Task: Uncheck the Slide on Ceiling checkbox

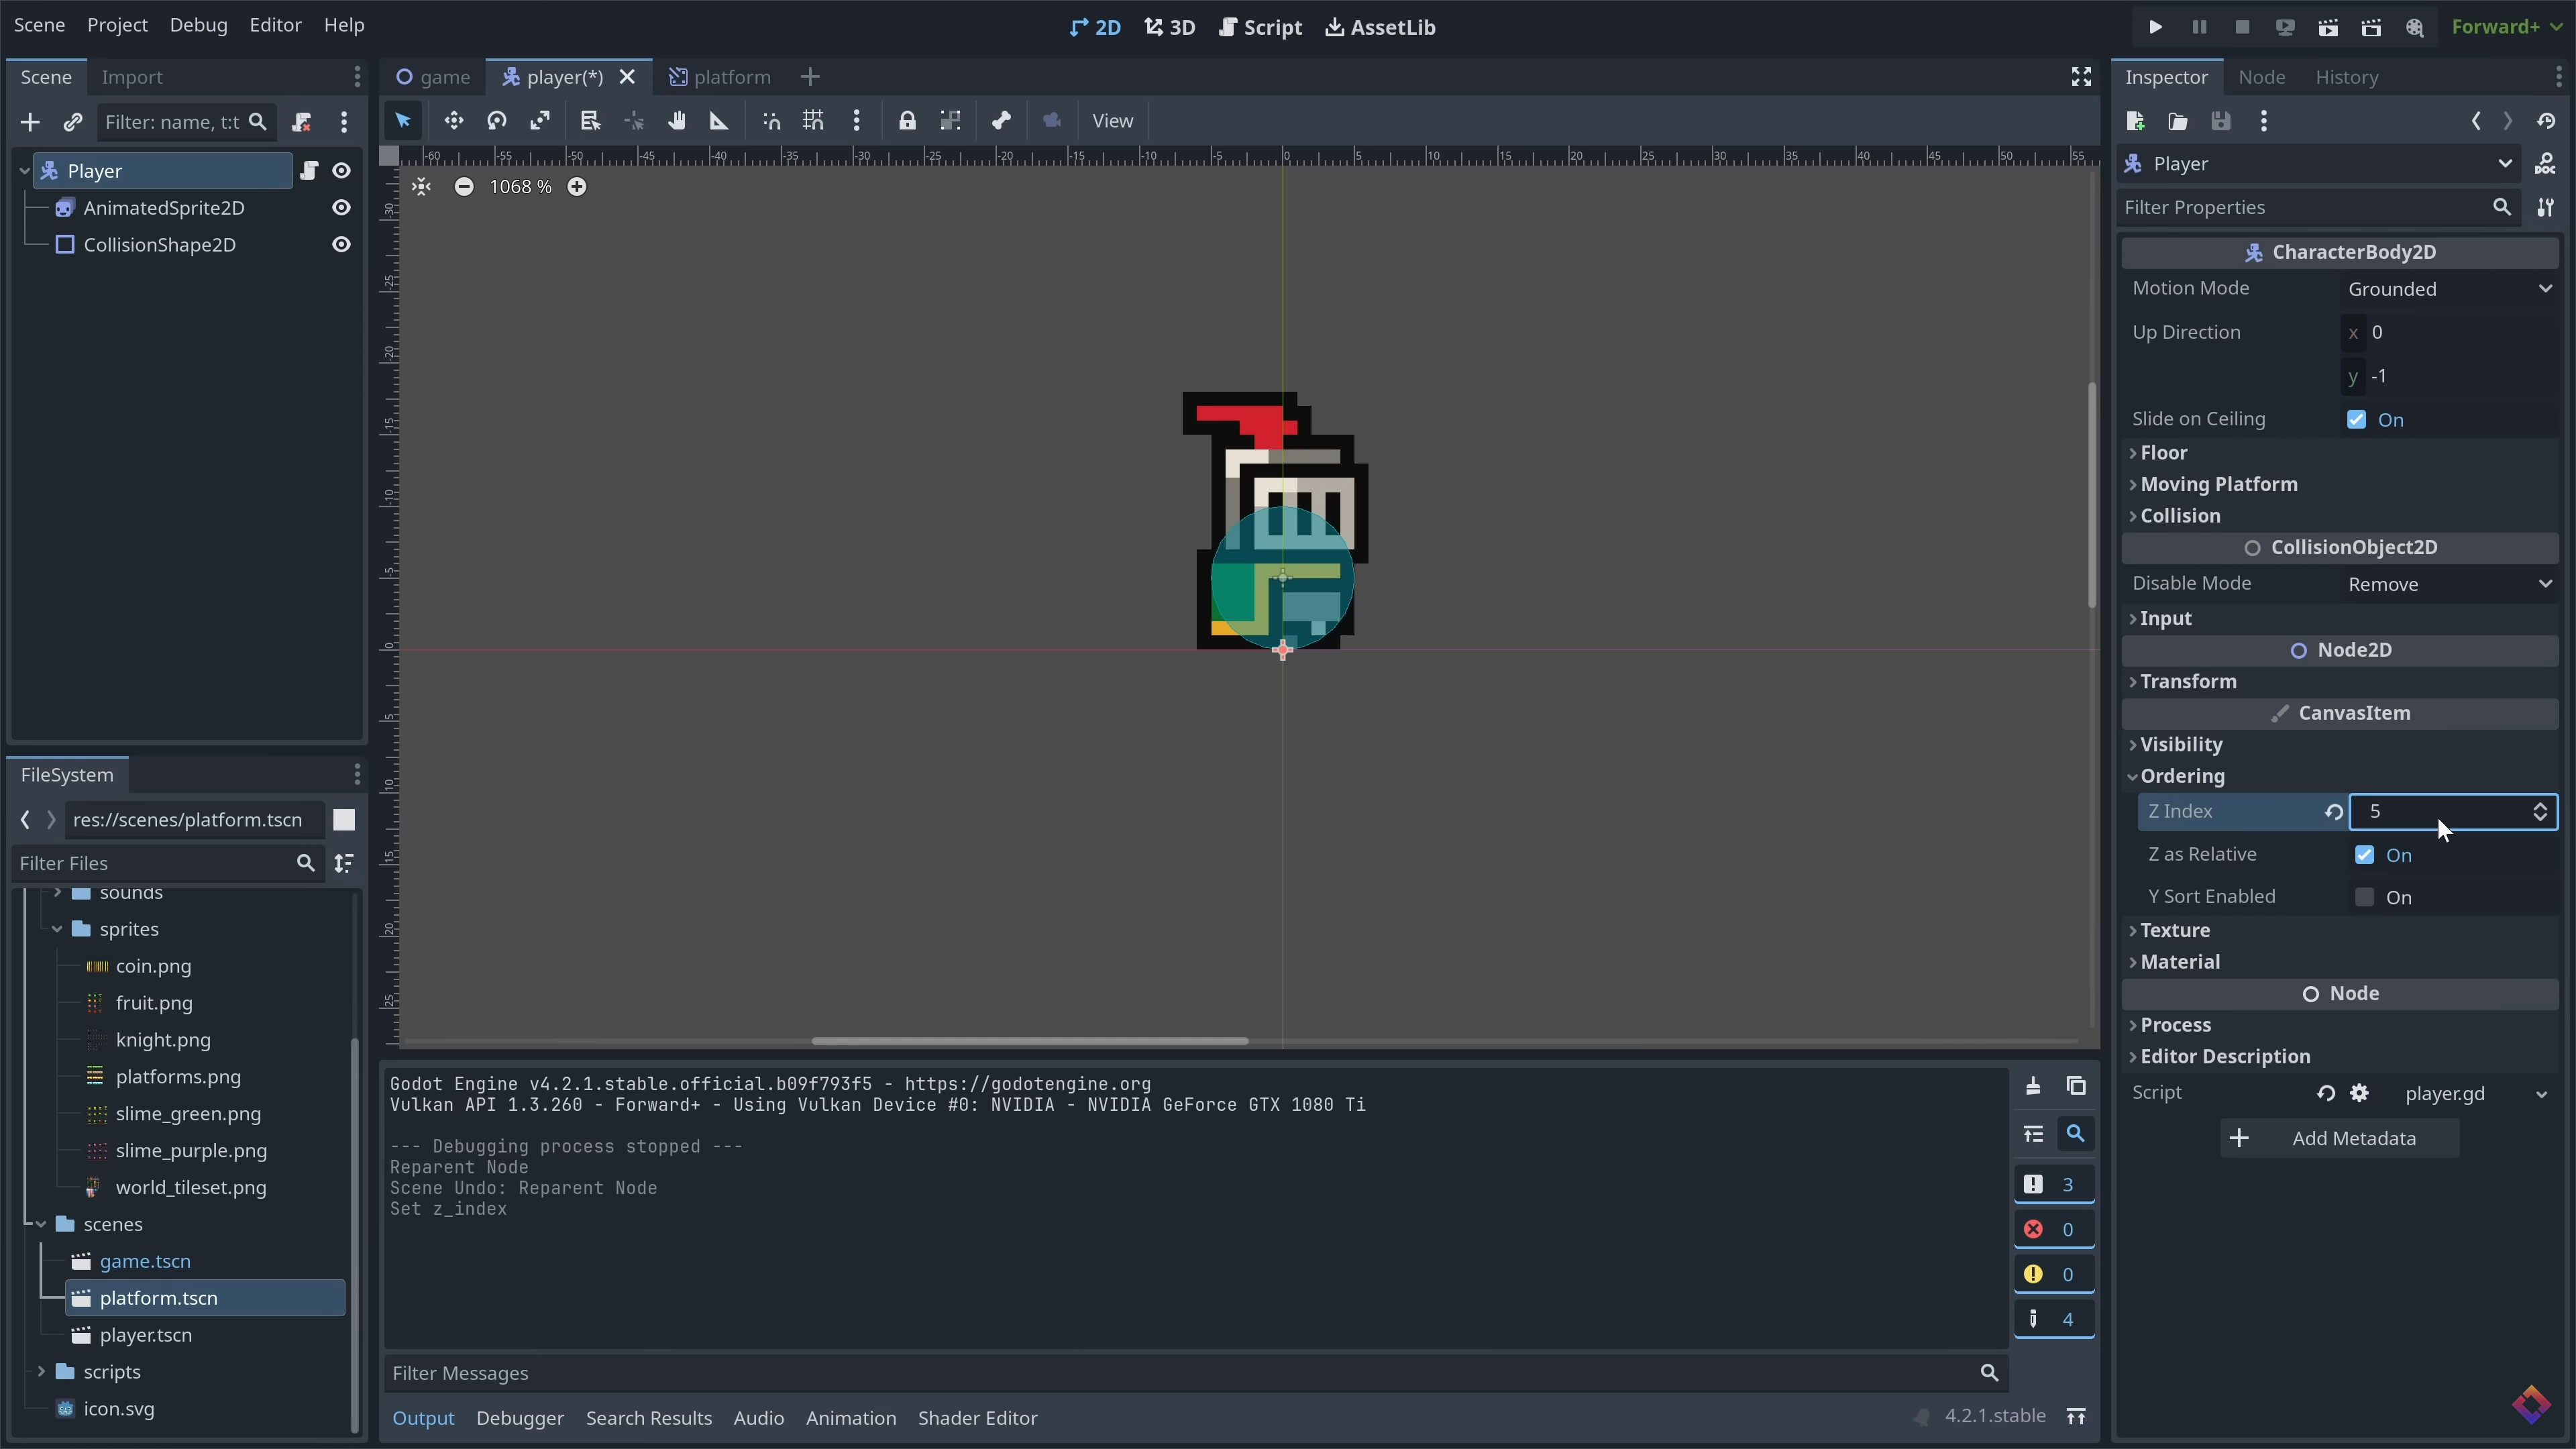Action: pos(2357,420)
